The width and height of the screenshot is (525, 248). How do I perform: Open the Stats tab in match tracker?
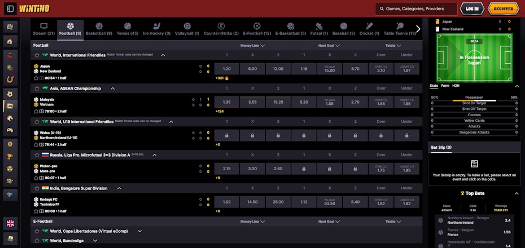pyautogui.click(x=434, y=86)
